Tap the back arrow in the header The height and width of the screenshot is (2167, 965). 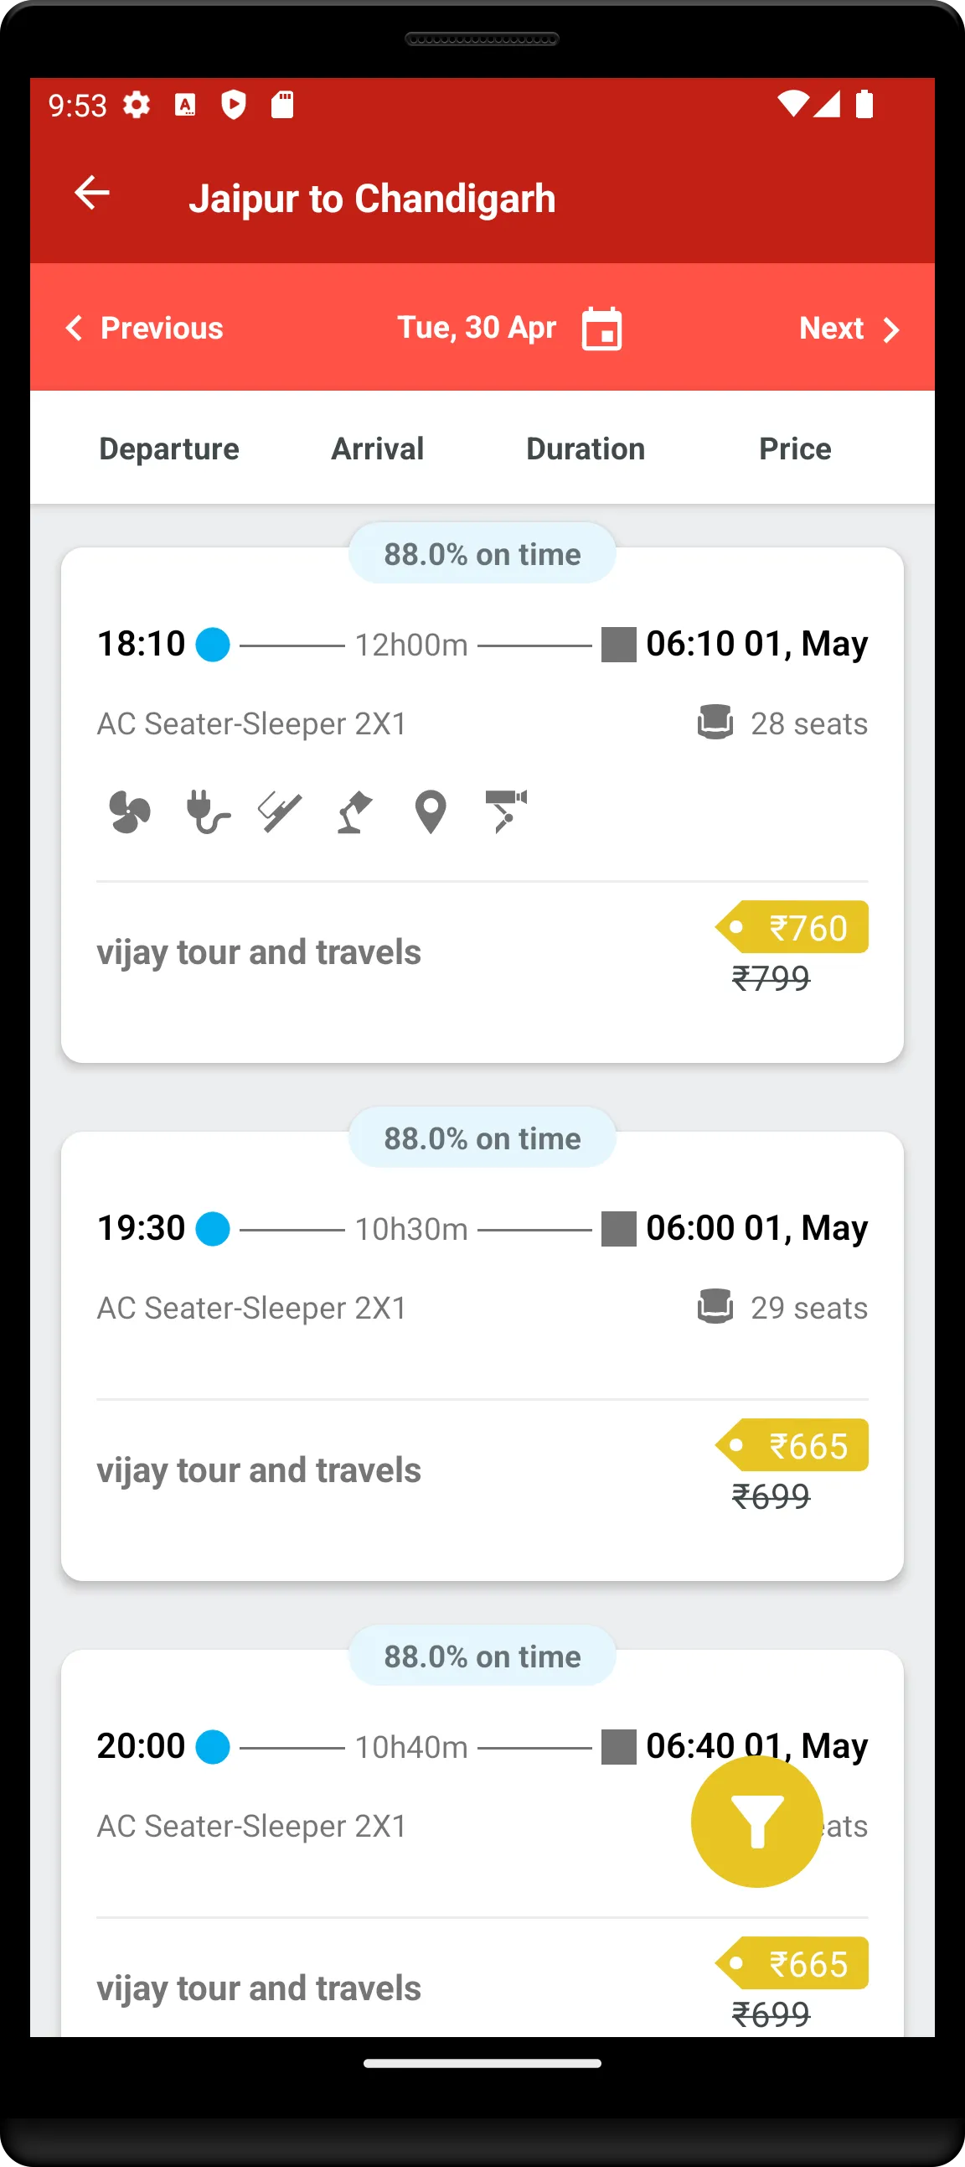tap(91, 193)
